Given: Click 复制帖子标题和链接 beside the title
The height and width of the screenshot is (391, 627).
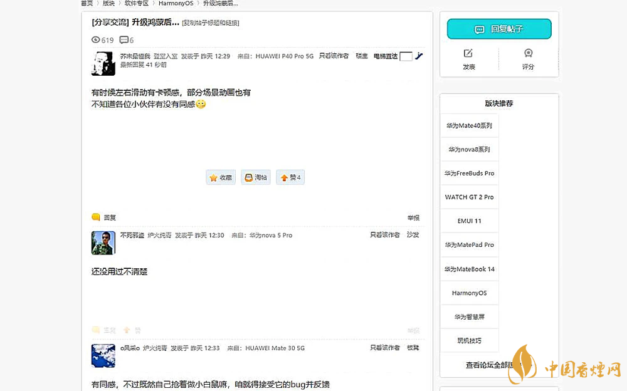Looking at the screenshot, I should pyautogui.click(x=211, y=23).
